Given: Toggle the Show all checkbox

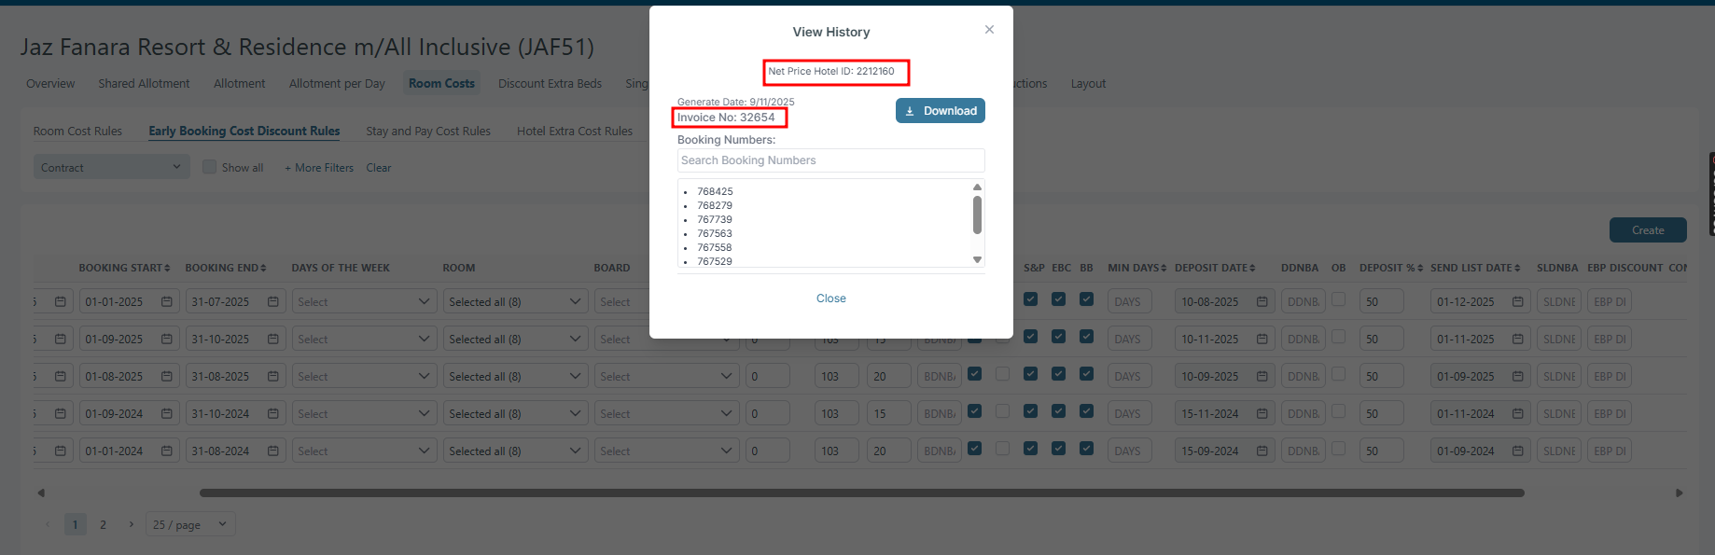Looking at the screenshot, I should coord(210,167).
